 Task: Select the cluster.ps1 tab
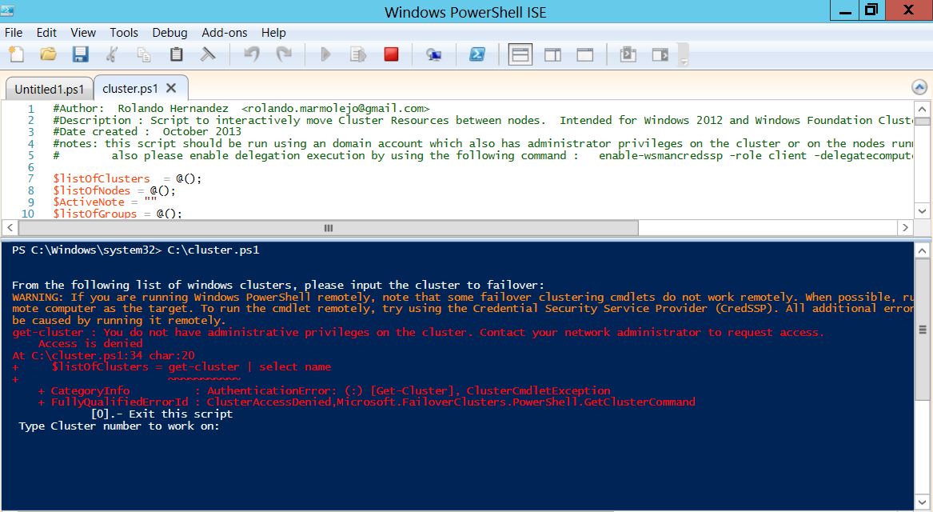click(x=130, y=89)
